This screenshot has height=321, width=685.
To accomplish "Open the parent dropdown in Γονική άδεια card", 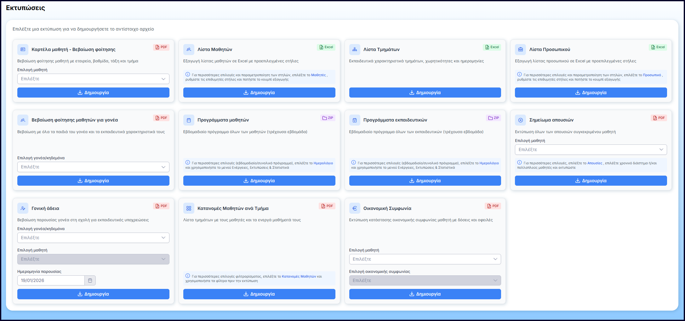I will pos(93,238).
